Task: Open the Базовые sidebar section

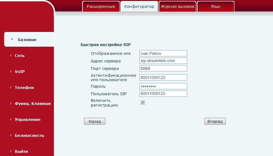Action: (27, 40)
